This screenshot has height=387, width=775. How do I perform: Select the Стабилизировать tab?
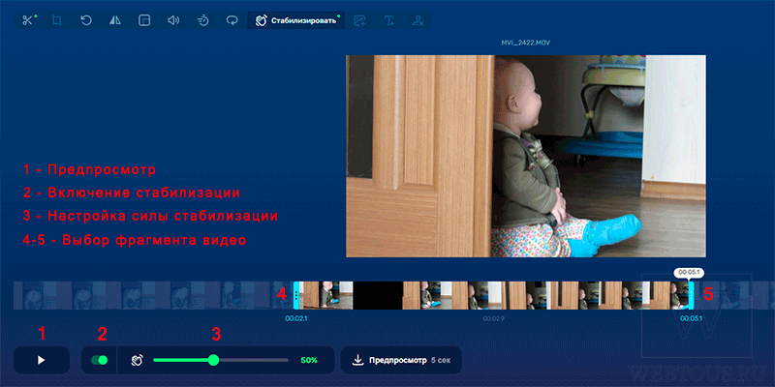(295, 20)
